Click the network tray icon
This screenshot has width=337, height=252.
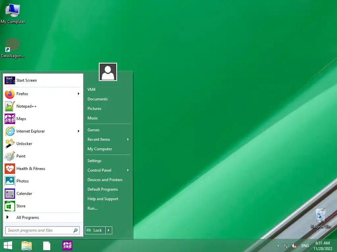pyautogui.click(x=286, y=246)
